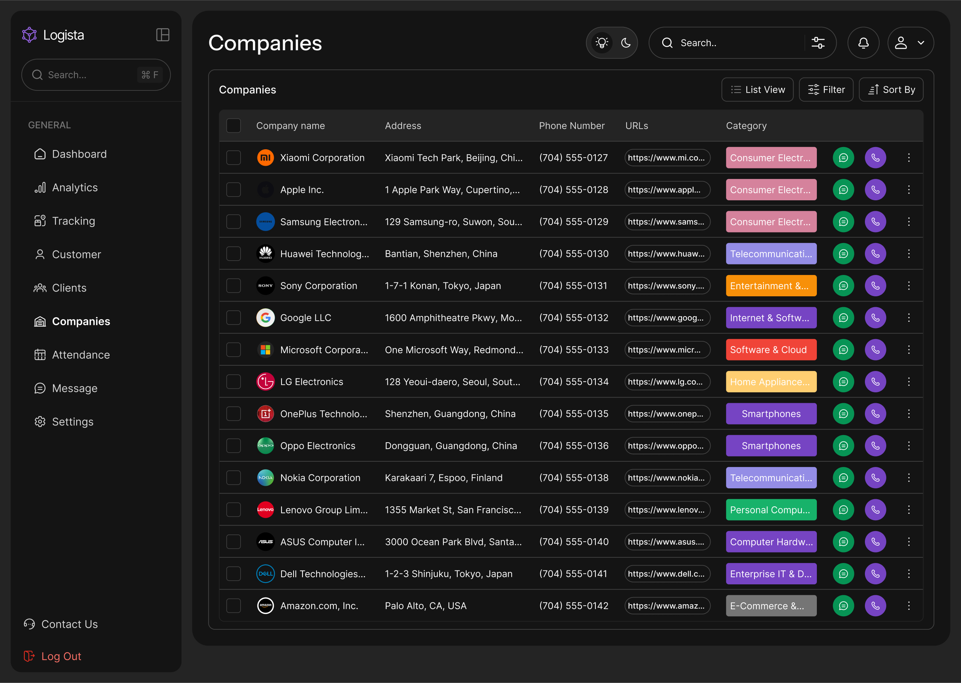The width and height of the screenshot is (961, 683).
Task: Select the Apple Inc. row checkbox
Action: coord(233,190)
